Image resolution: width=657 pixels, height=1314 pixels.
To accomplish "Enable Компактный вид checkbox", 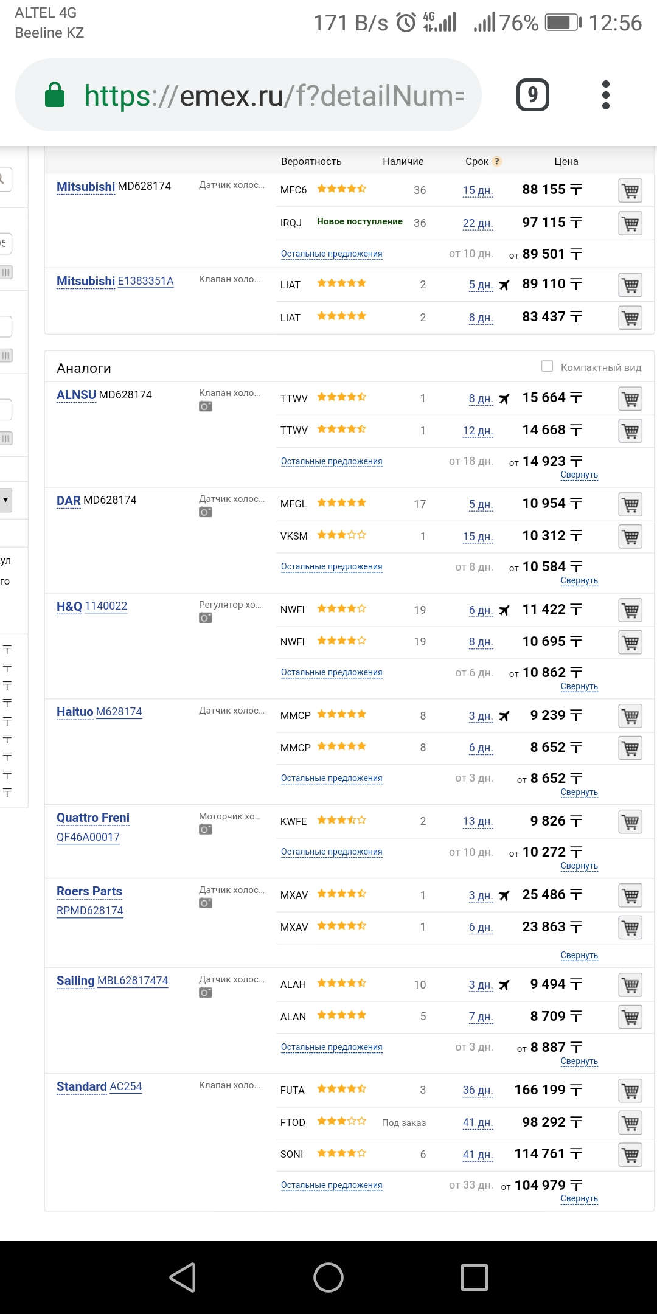I will (547, 366).
